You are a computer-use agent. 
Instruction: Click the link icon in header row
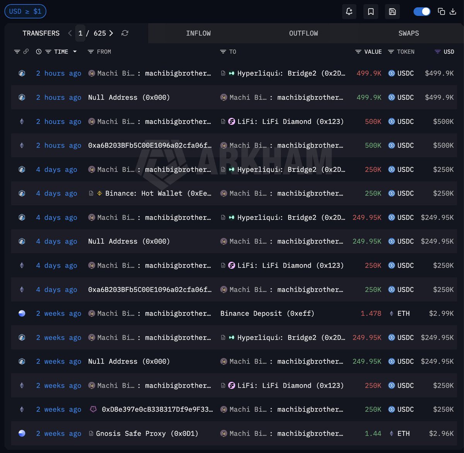coord(26,51)
